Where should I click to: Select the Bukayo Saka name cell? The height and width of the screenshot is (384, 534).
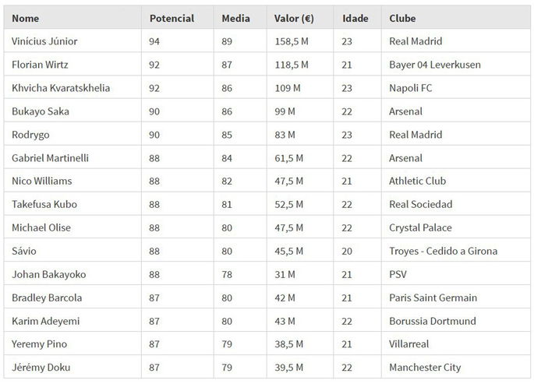pyautogui.click(x=41, y=111)
